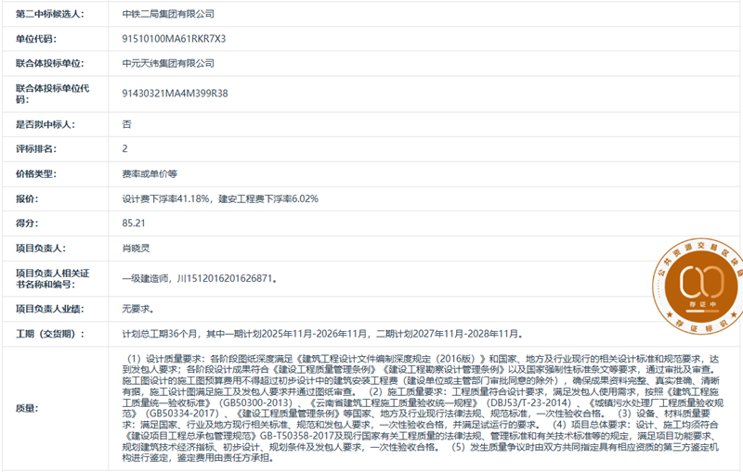743x472 pixels.
Task: Click the 评标排名 label
Action: (36, 149)
